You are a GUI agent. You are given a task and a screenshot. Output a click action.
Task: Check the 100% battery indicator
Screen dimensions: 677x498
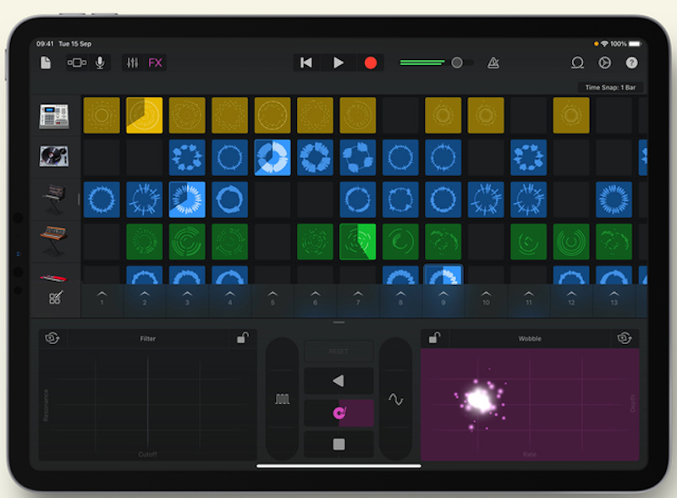pos(626,44)
